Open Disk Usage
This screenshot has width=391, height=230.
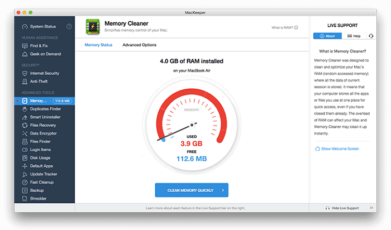point(36,158)
